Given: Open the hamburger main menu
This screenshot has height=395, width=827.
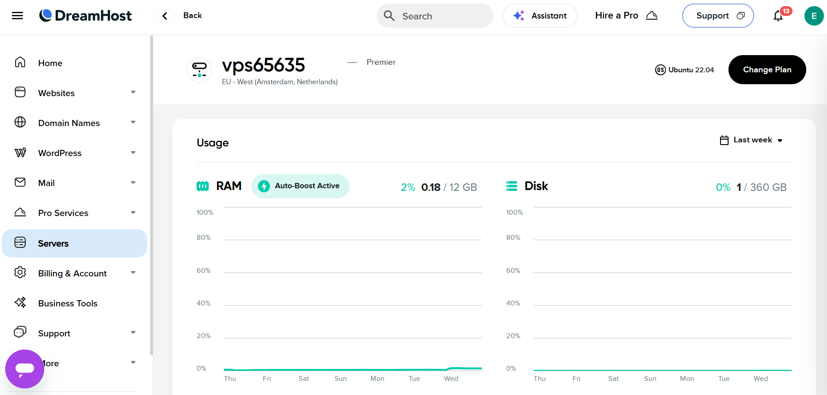Looking at the screenshot, I should pos(17,16).
